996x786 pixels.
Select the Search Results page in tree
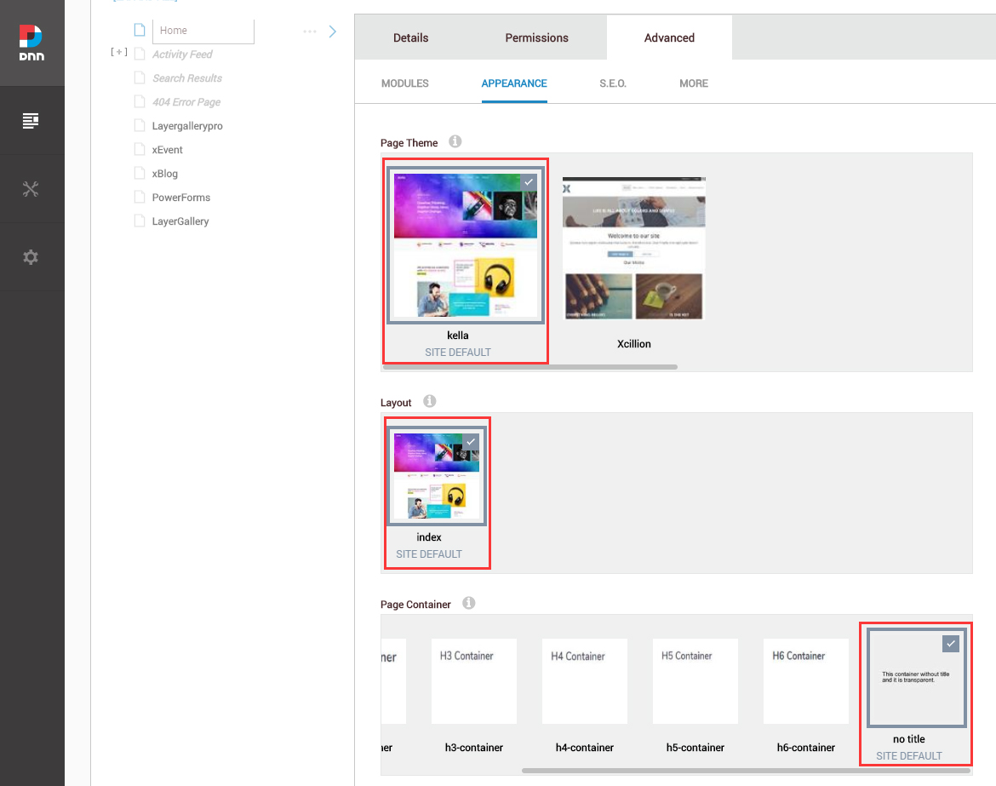[x=187, y=78]
